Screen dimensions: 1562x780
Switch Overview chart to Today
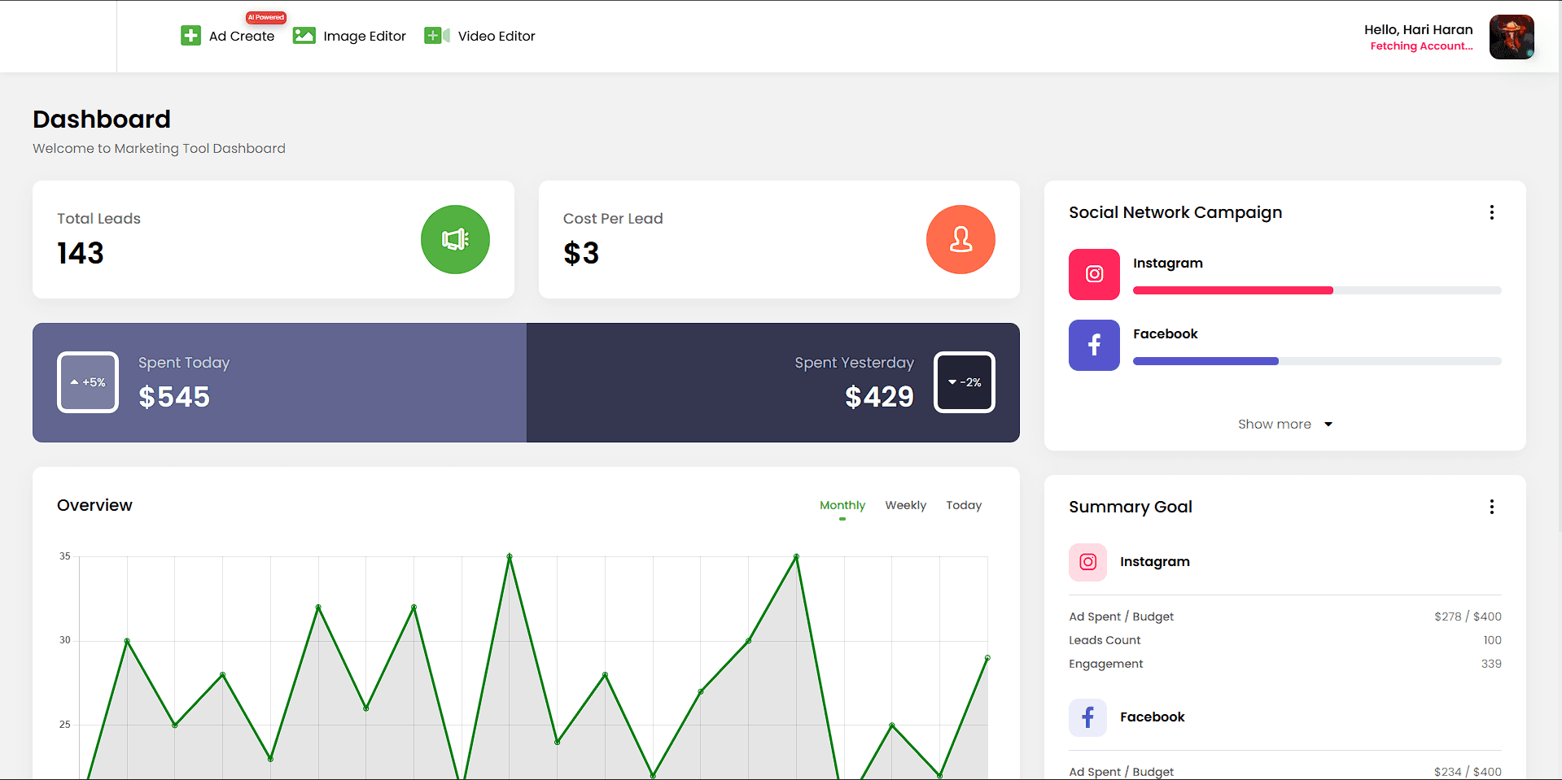point(964,505)
